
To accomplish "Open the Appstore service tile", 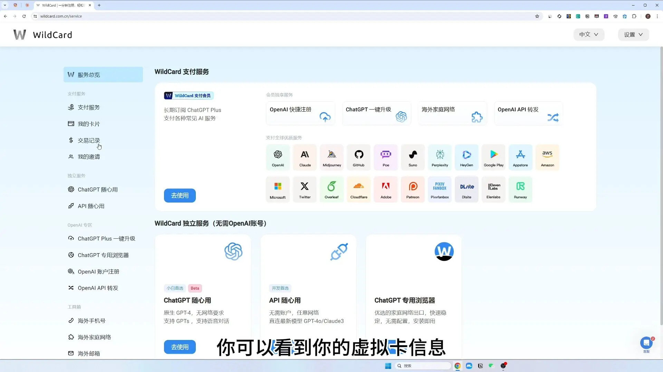I will 520,157.
